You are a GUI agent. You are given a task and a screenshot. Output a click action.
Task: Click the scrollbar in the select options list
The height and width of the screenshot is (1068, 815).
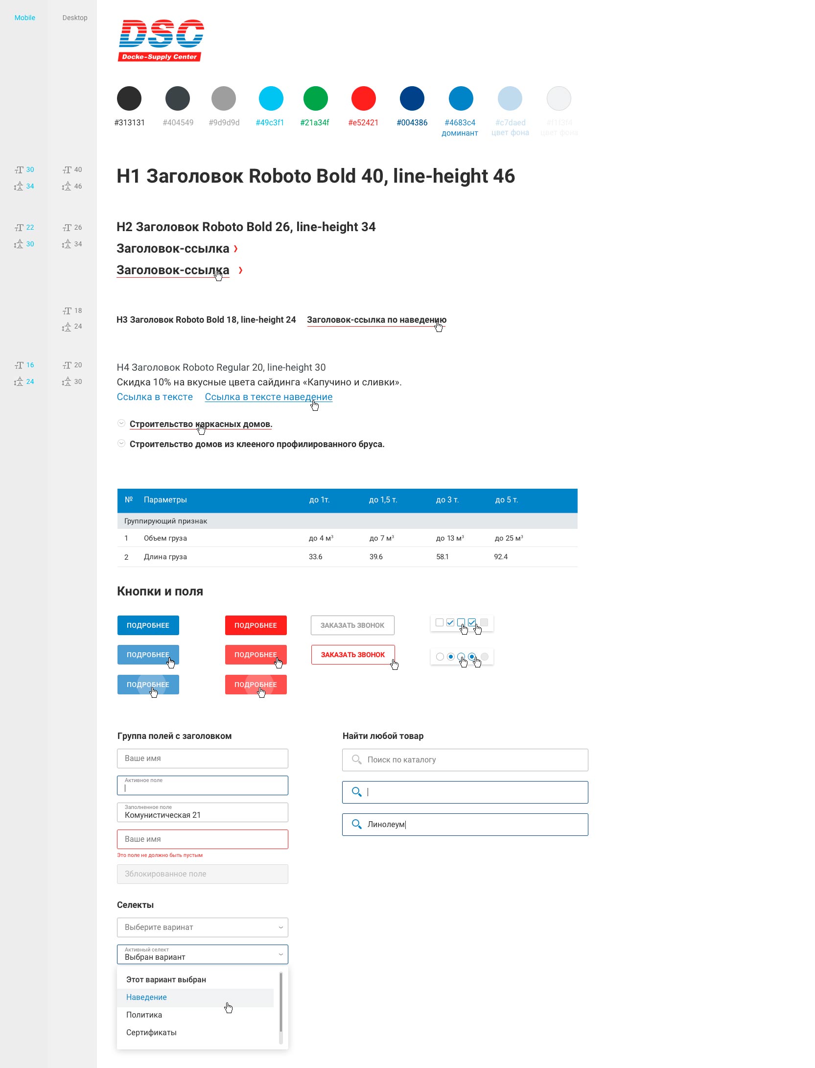pyautogui.click(x=281, y=1008)
